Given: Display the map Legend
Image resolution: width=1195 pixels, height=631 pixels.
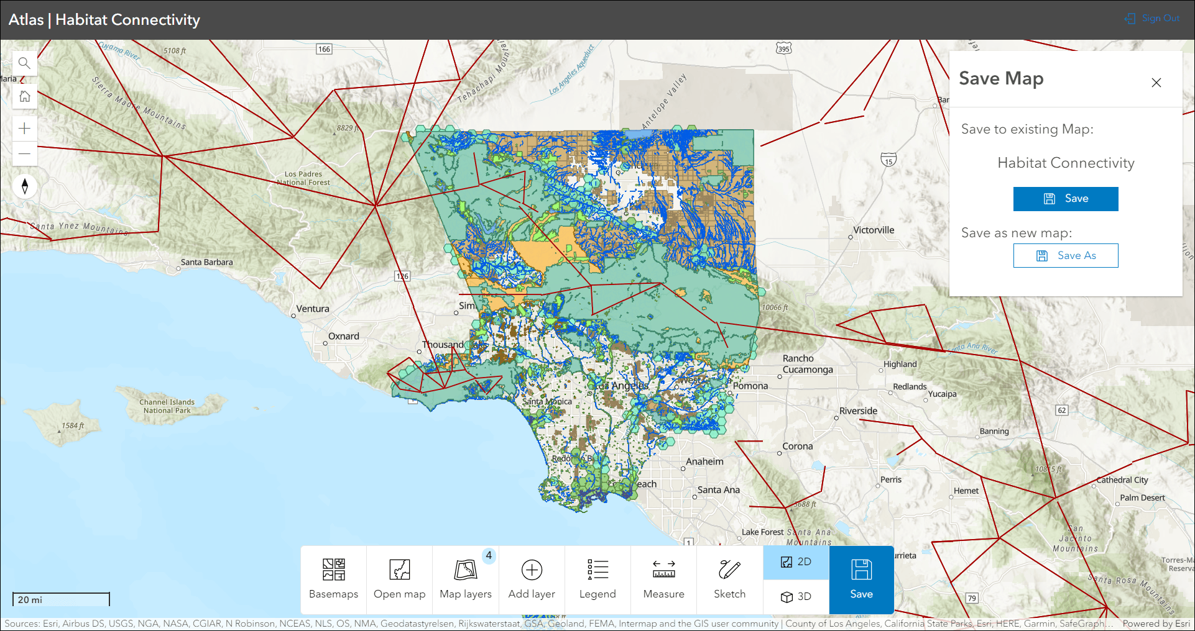Looking at the screenshot, I should (x=597, y=579).
